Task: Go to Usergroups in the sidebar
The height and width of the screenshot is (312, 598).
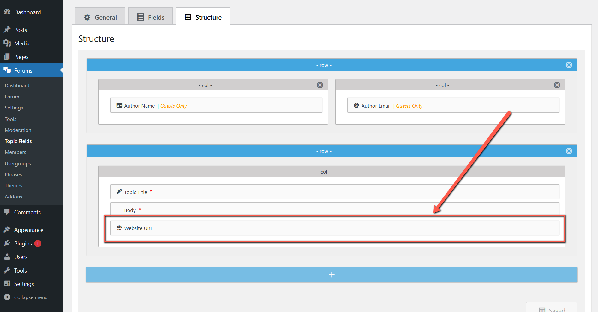Action: tap(18, 163)
